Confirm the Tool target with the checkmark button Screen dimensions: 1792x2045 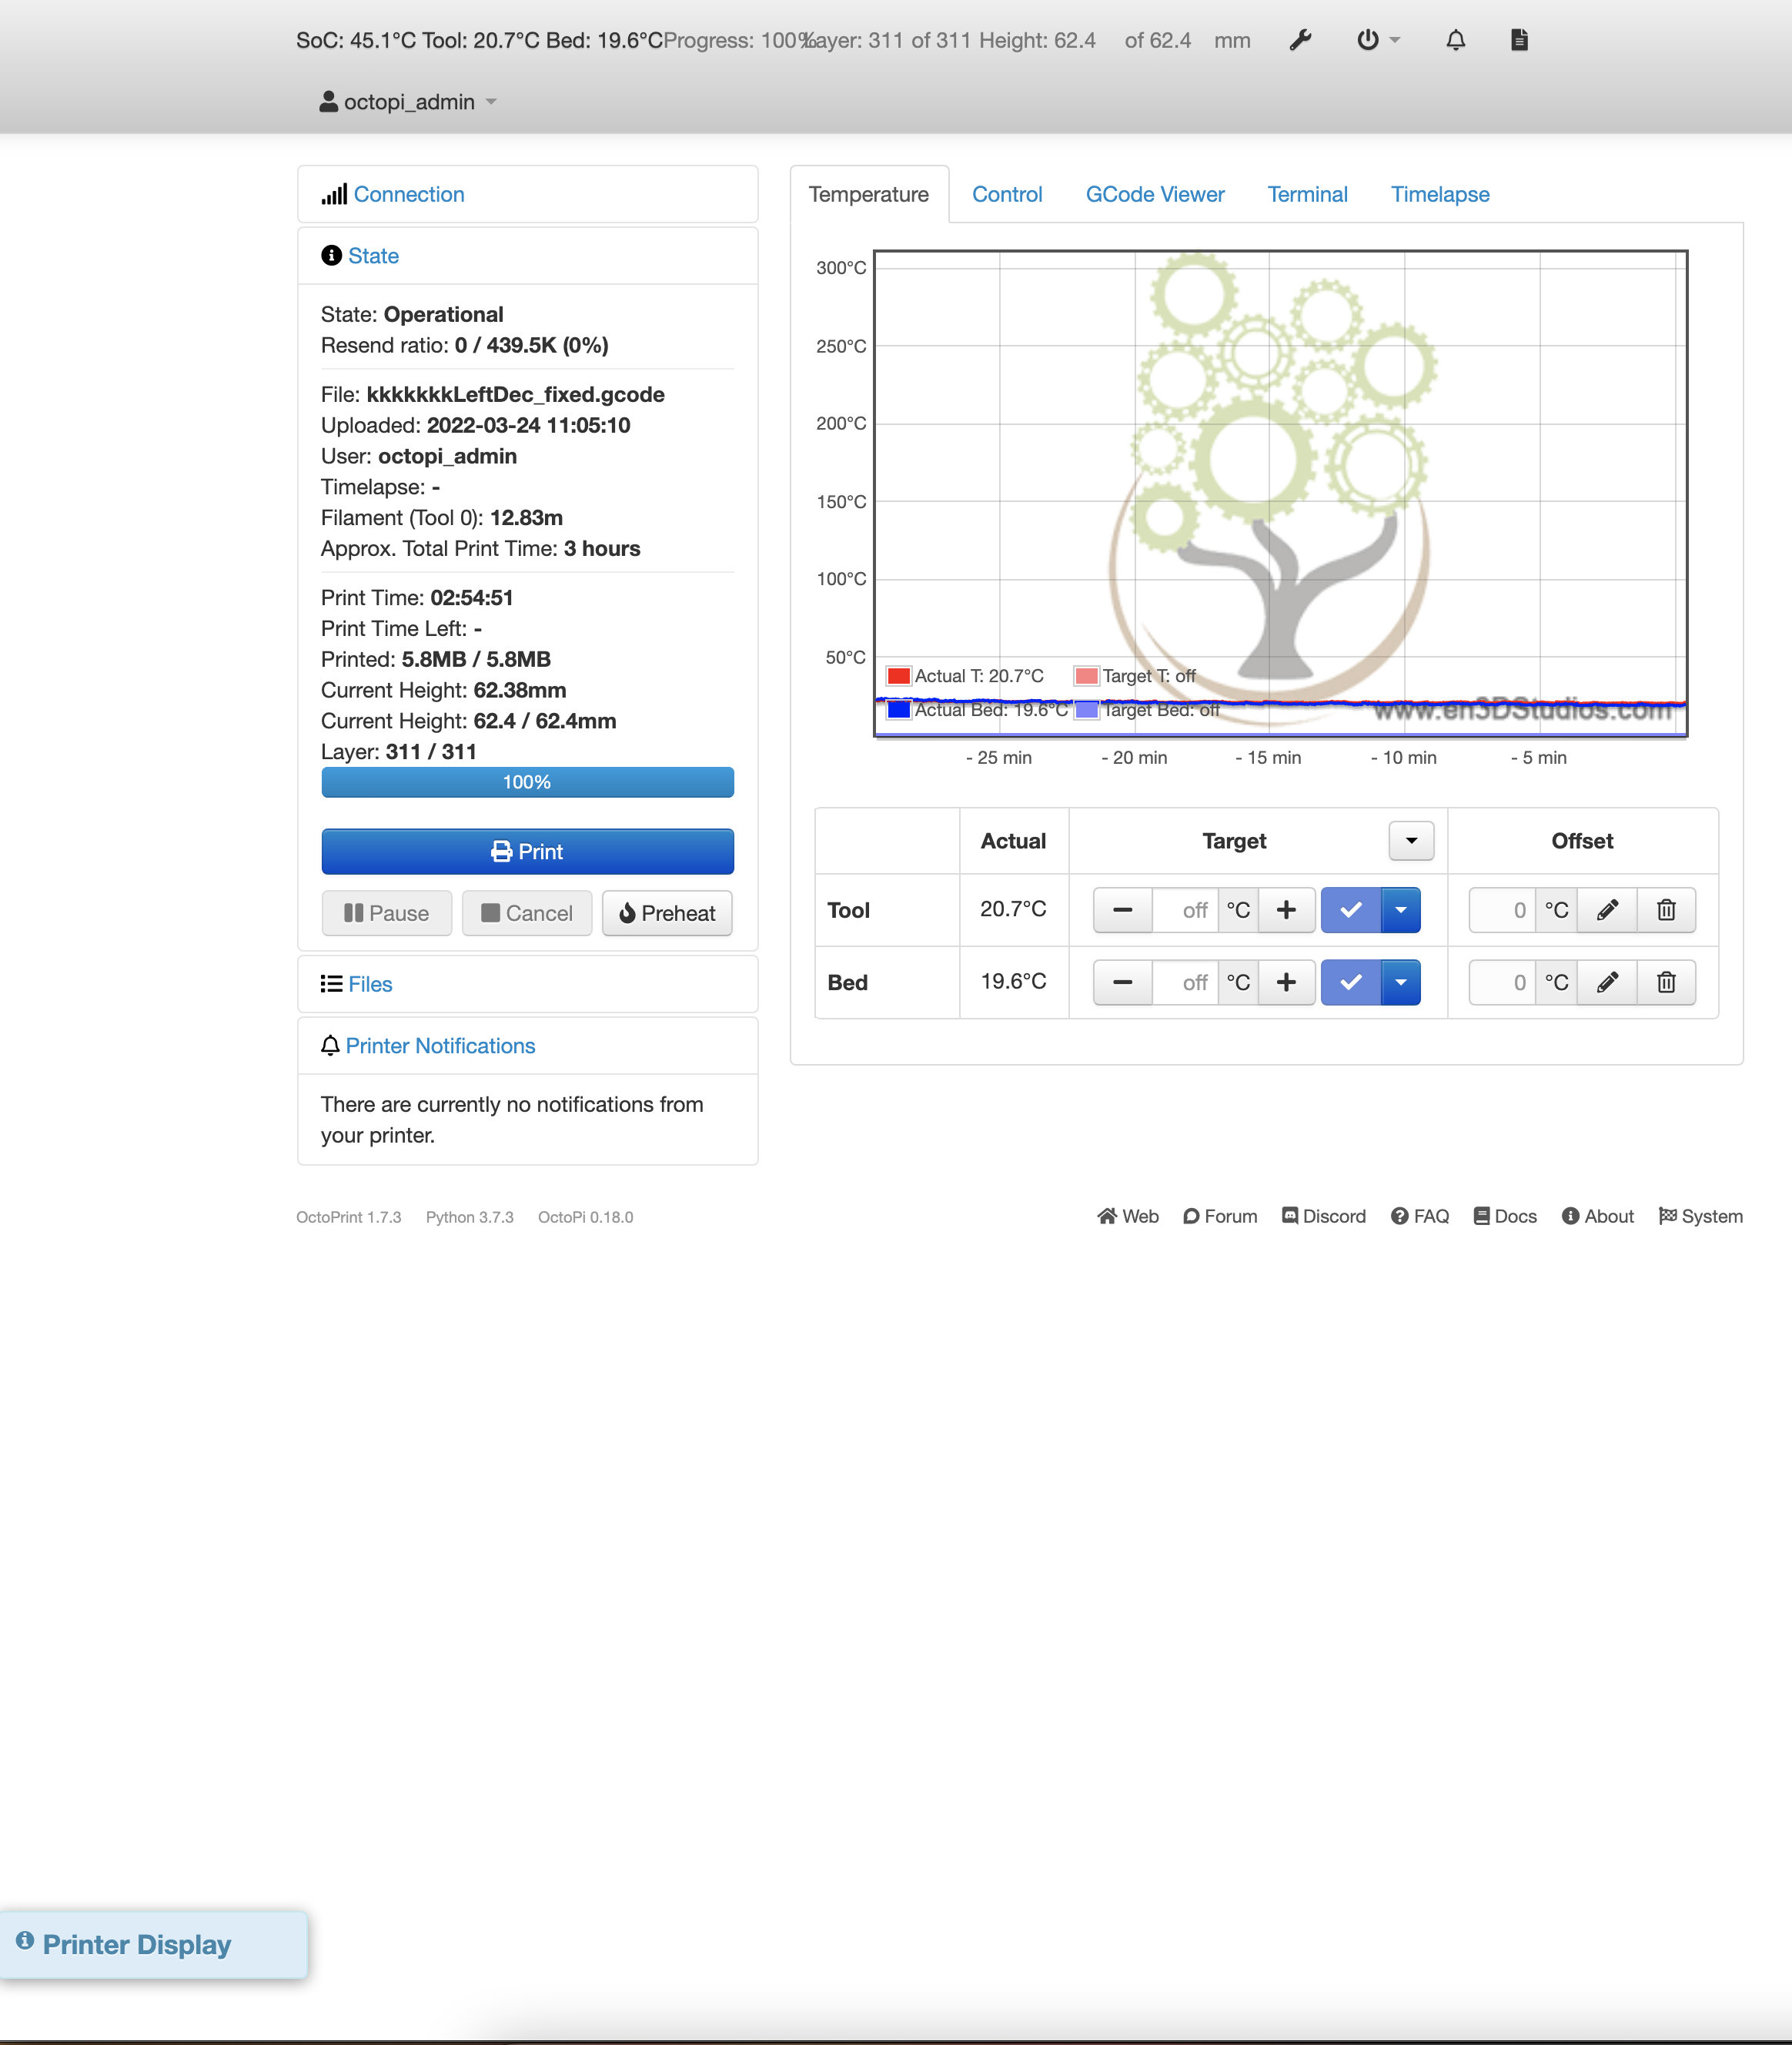(x=1351, y=910)
